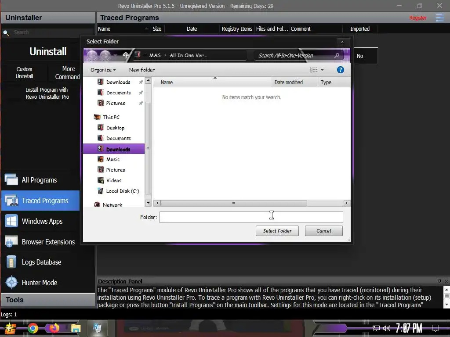Click the pin icon next to Documents
Image resolution: width=450 pixels, height=337 pixels.
pyautogui.click(x=141, y=93)
